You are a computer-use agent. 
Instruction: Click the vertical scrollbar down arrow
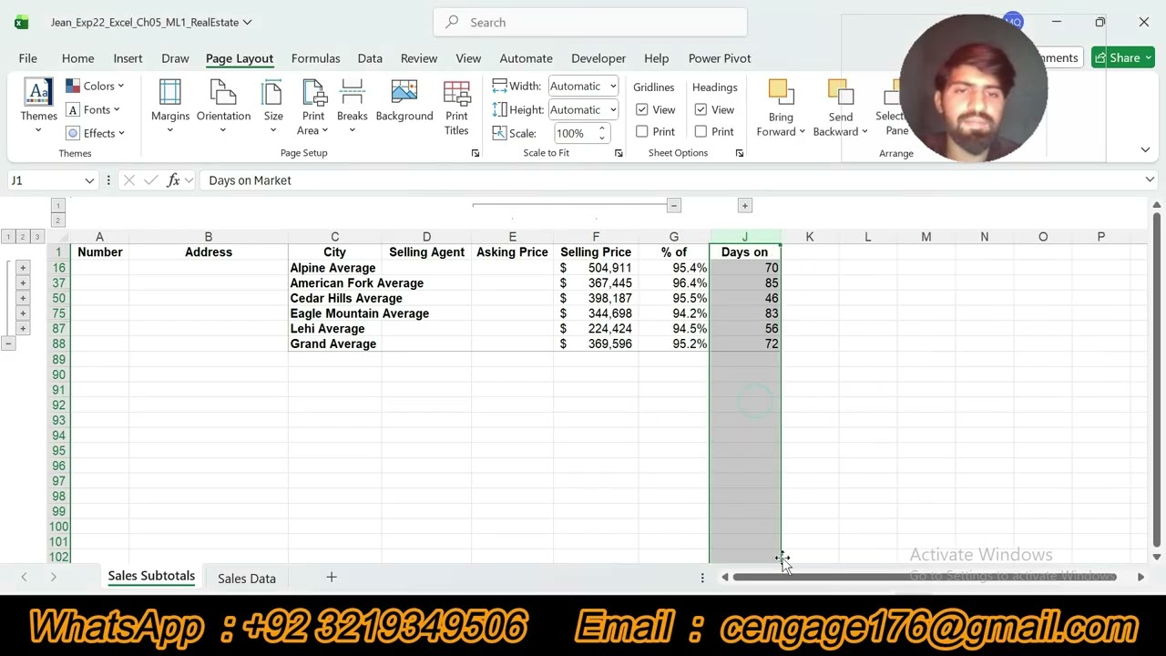1157,557
